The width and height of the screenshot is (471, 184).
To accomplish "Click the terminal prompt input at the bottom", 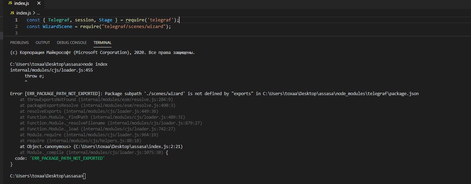I will point(48,176).
